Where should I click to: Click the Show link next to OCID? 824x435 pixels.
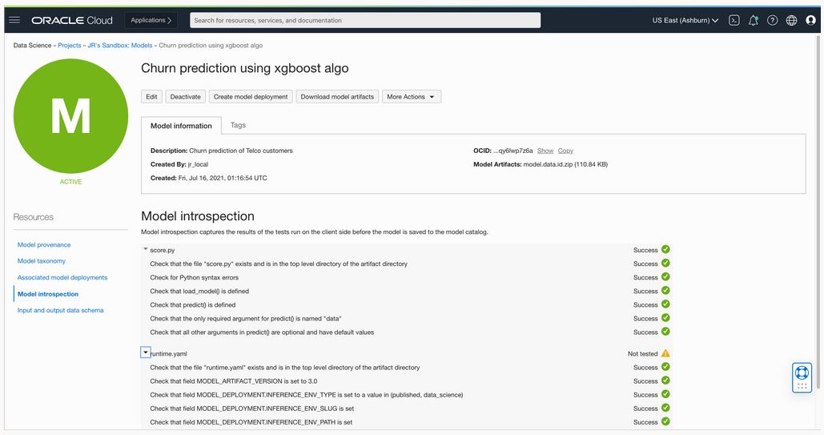pyautogui.click(x=545, y=151)
